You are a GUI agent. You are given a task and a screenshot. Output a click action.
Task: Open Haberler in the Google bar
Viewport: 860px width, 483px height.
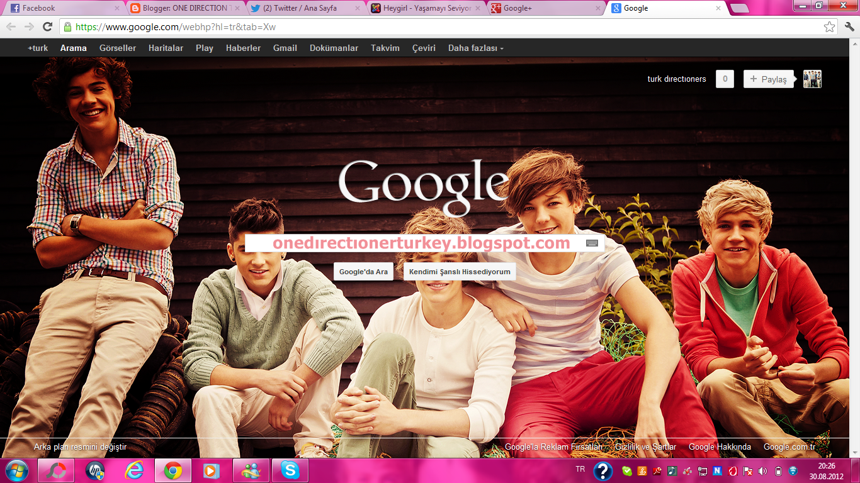click(x=243, y=48)
